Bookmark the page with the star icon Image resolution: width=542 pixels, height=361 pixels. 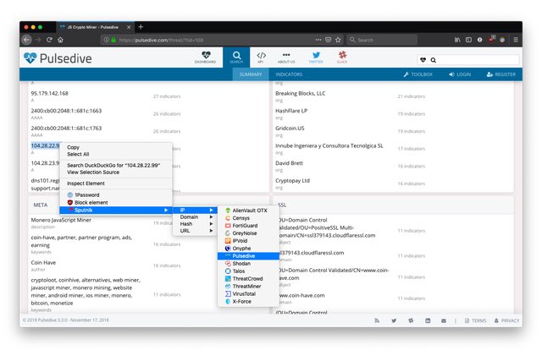coord(338,40)
